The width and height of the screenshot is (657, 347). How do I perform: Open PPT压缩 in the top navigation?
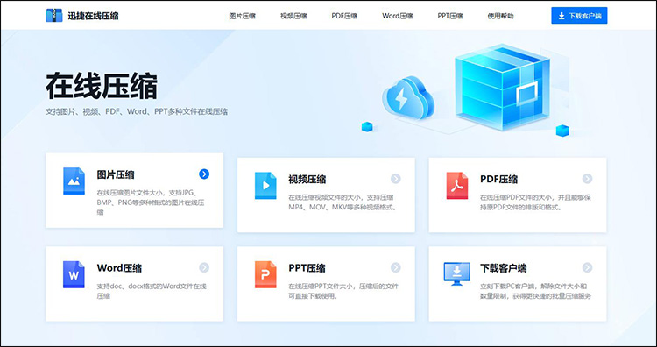[450, 16]
